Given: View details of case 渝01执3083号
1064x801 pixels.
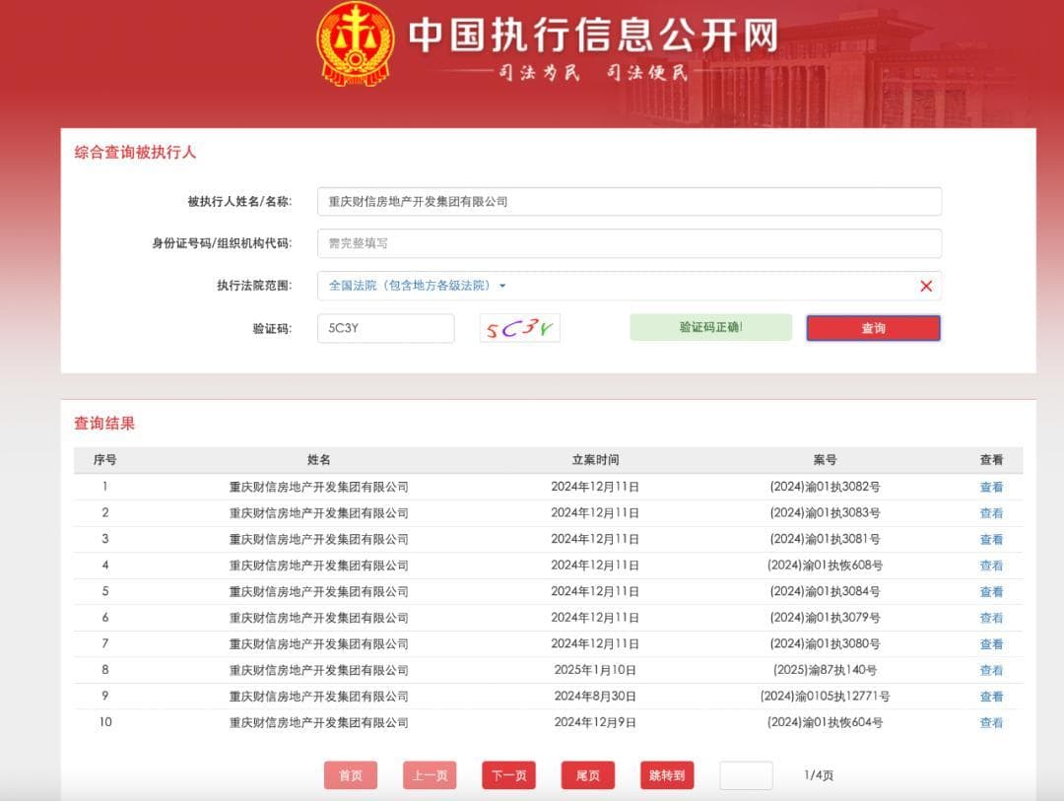Looking at the screenshot, I should pos(991,513).
